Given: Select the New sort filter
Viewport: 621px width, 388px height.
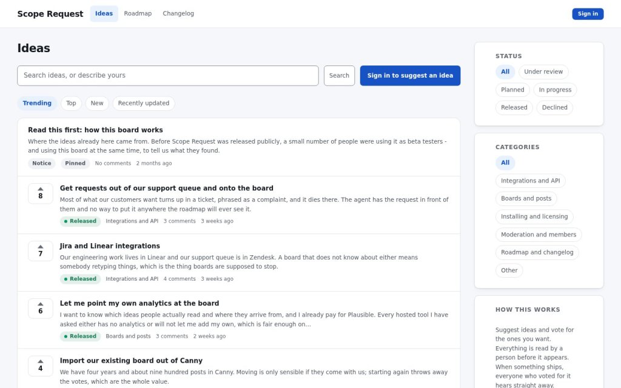Looking at the screenshot, I should click(x=97, y=103).
